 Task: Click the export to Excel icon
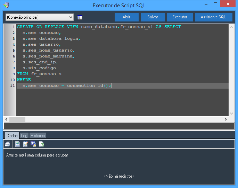(42, 144)
